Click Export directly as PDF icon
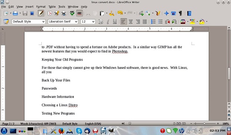 tap(50, 13)
